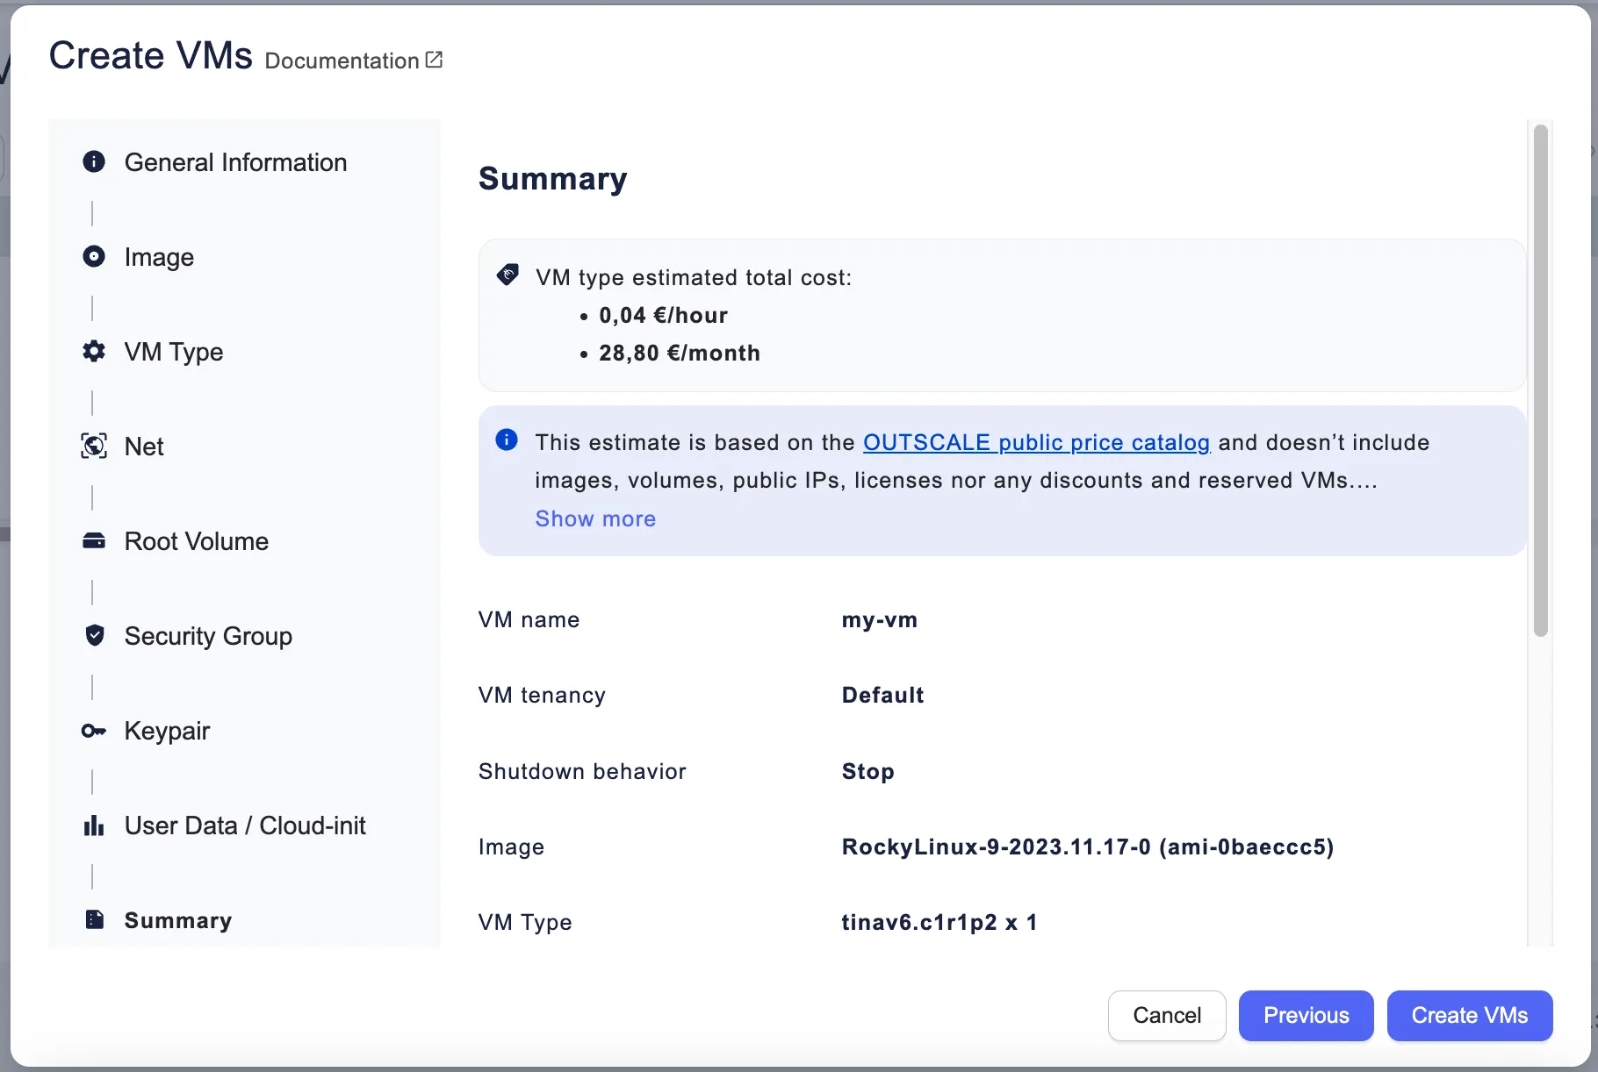Click the Summary document icon
Viewport: 1598px width, 1072px height.
pyautogui.click(x=94, y=919)
